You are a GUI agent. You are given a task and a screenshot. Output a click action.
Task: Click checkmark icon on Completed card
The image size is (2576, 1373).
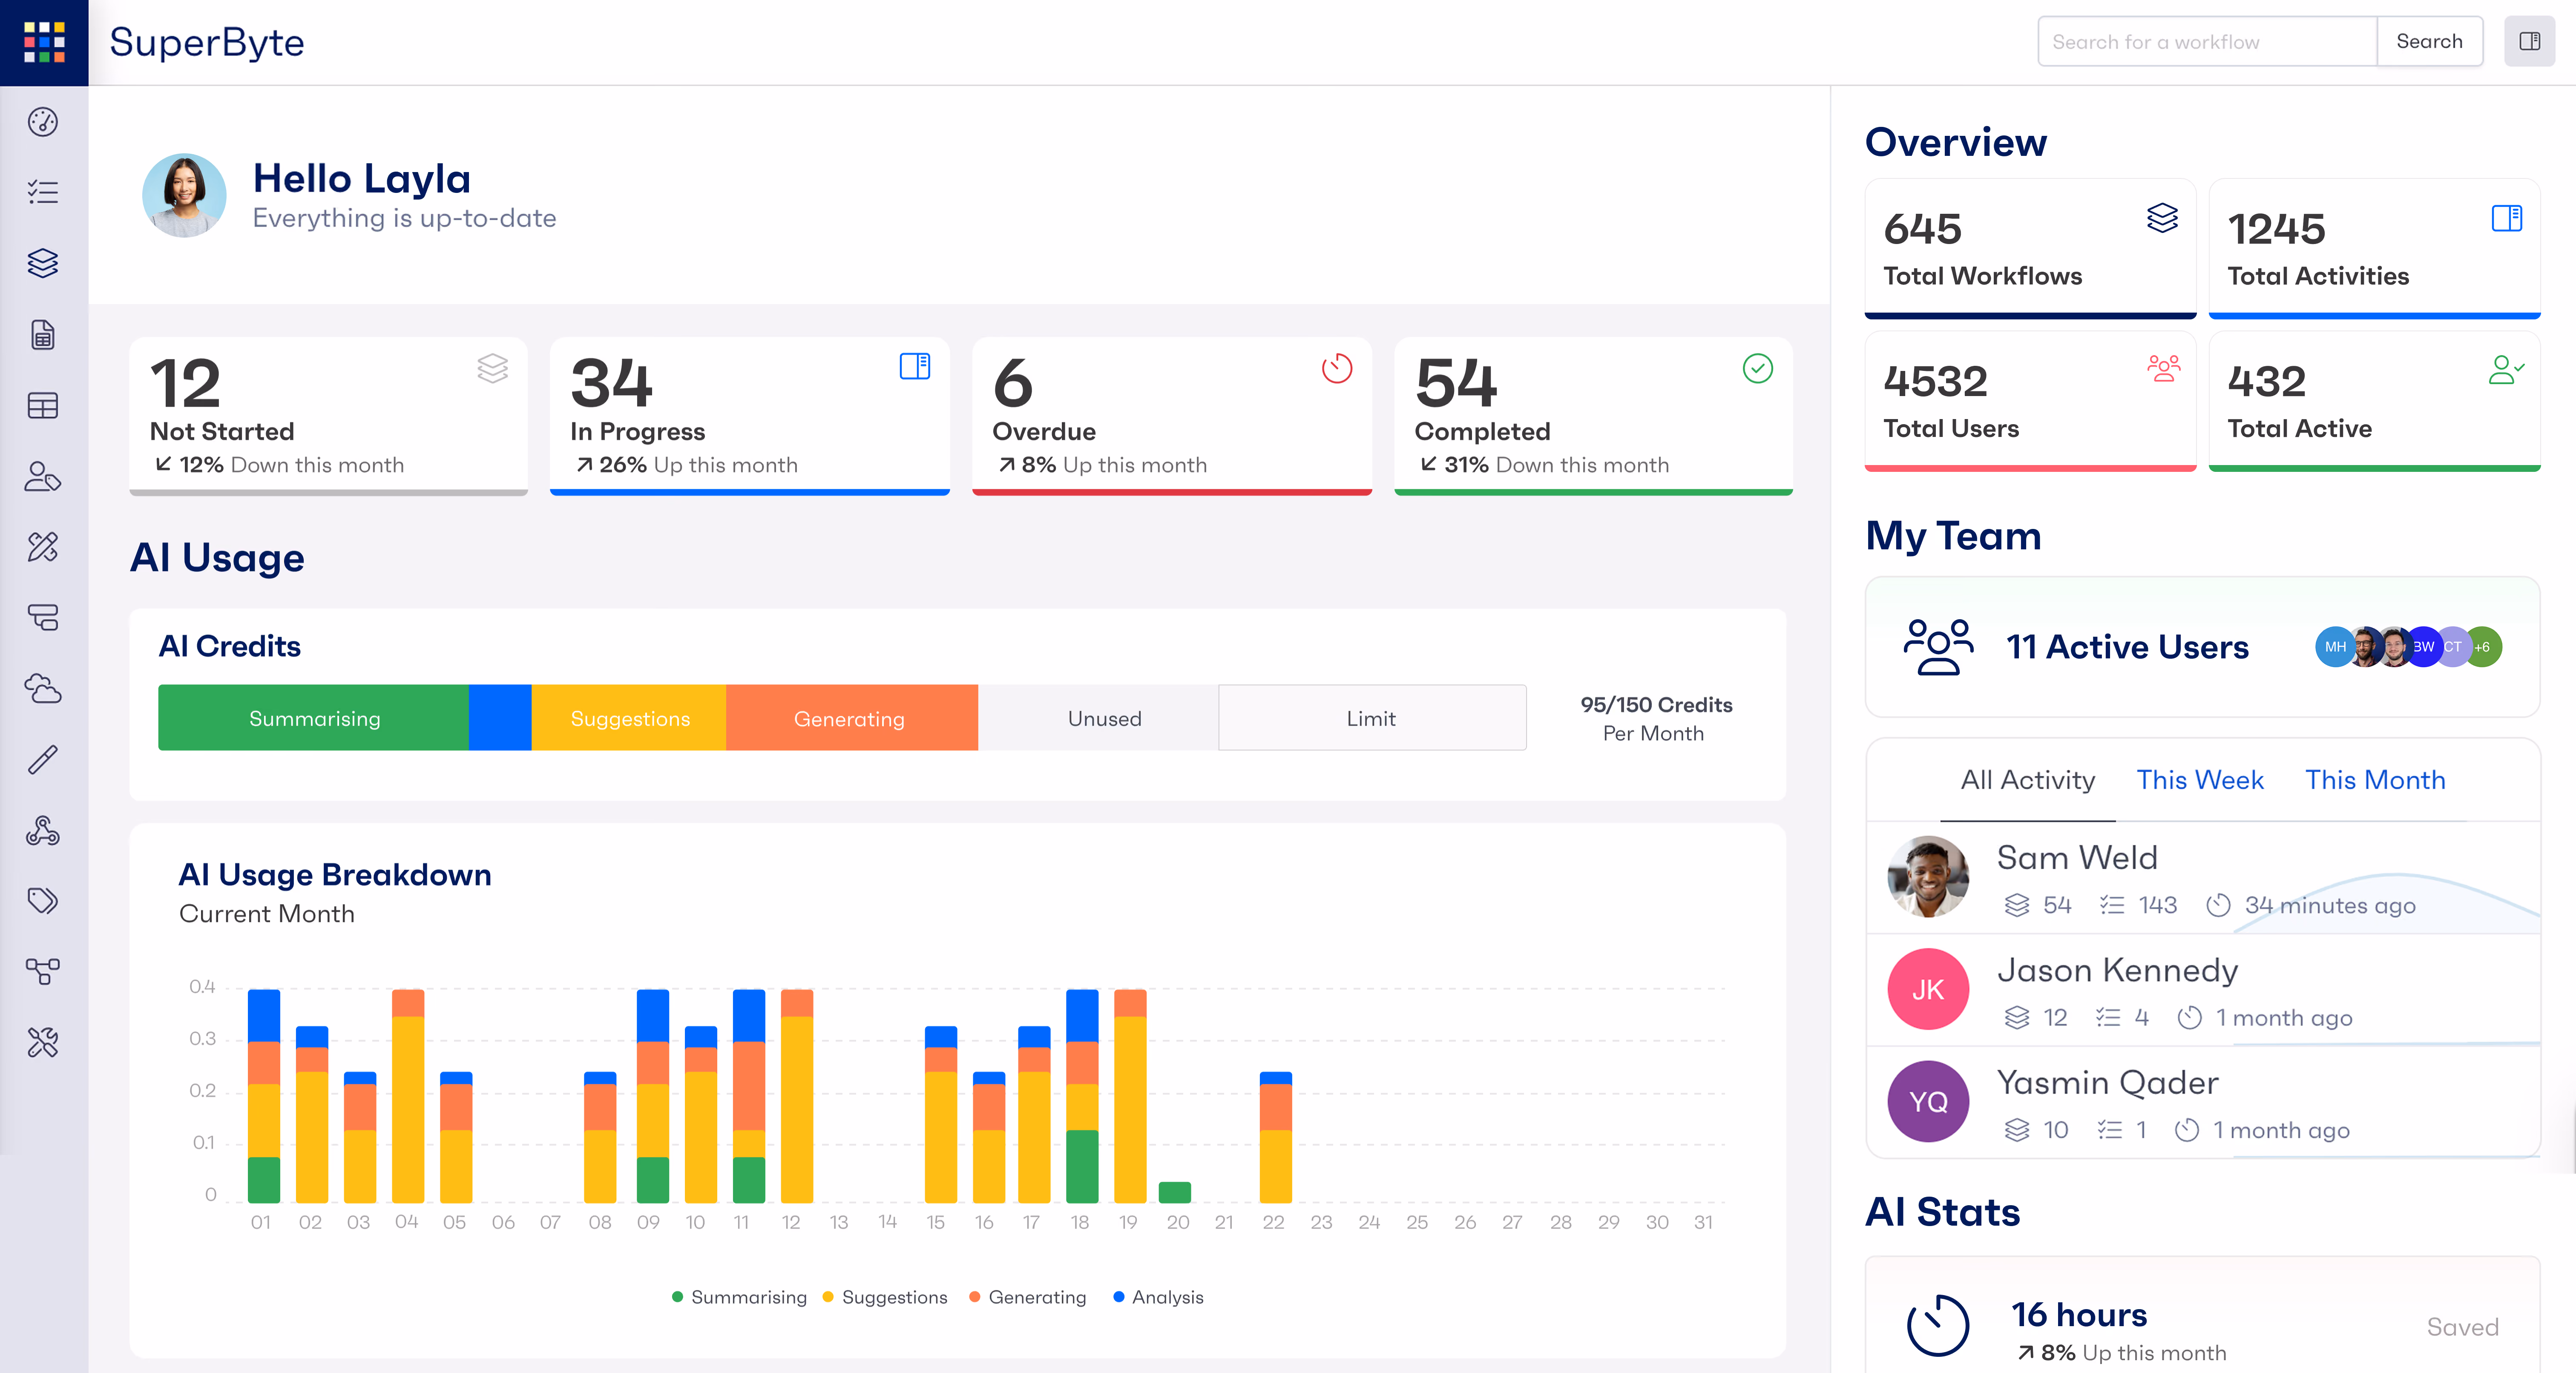pos(1758,368)
